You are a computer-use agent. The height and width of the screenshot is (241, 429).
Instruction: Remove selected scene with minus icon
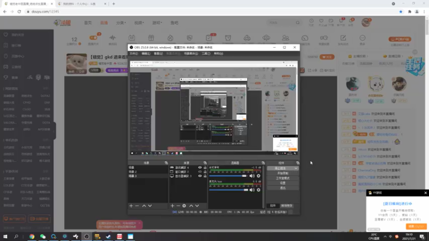point(137,206)
